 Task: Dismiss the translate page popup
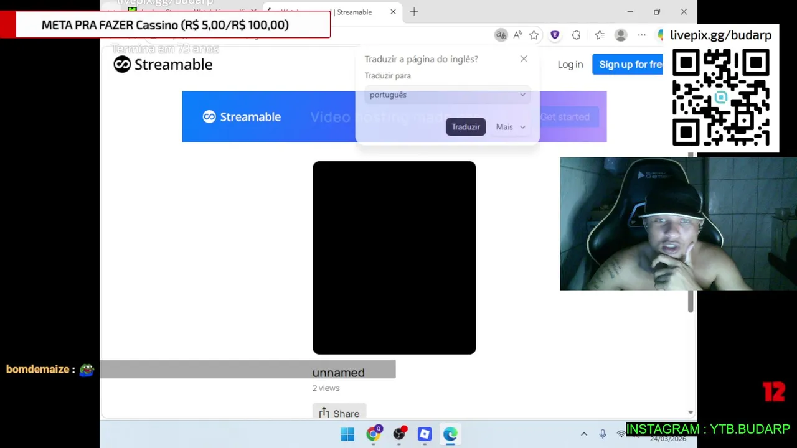[524, 58]
